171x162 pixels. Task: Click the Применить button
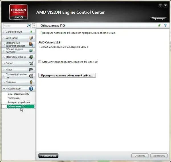(x=159, y=156)
